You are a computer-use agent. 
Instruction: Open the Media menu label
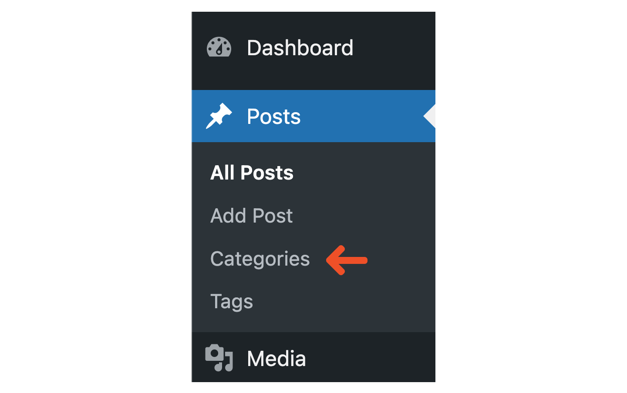pos(276,359)
